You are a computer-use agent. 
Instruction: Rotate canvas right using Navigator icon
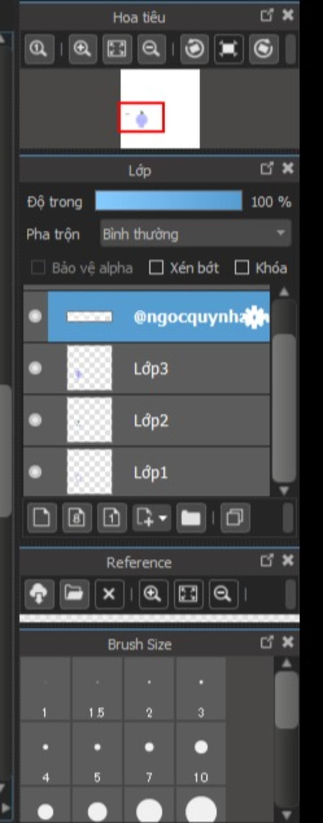tap(263, 49)
